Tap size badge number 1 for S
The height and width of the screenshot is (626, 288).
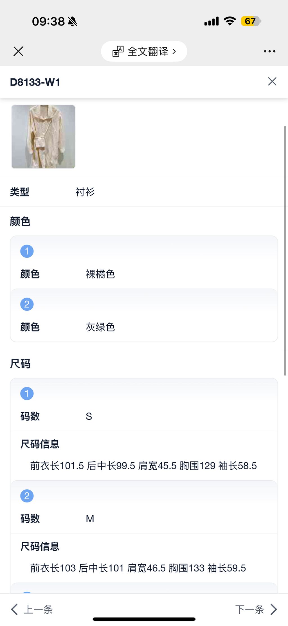pyautogui.click(x=27, y=393)
